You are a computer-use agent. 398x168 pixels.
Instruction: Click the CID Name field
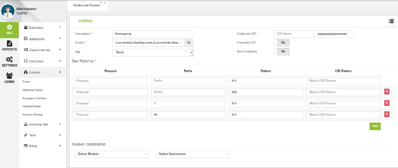[294, 34]
